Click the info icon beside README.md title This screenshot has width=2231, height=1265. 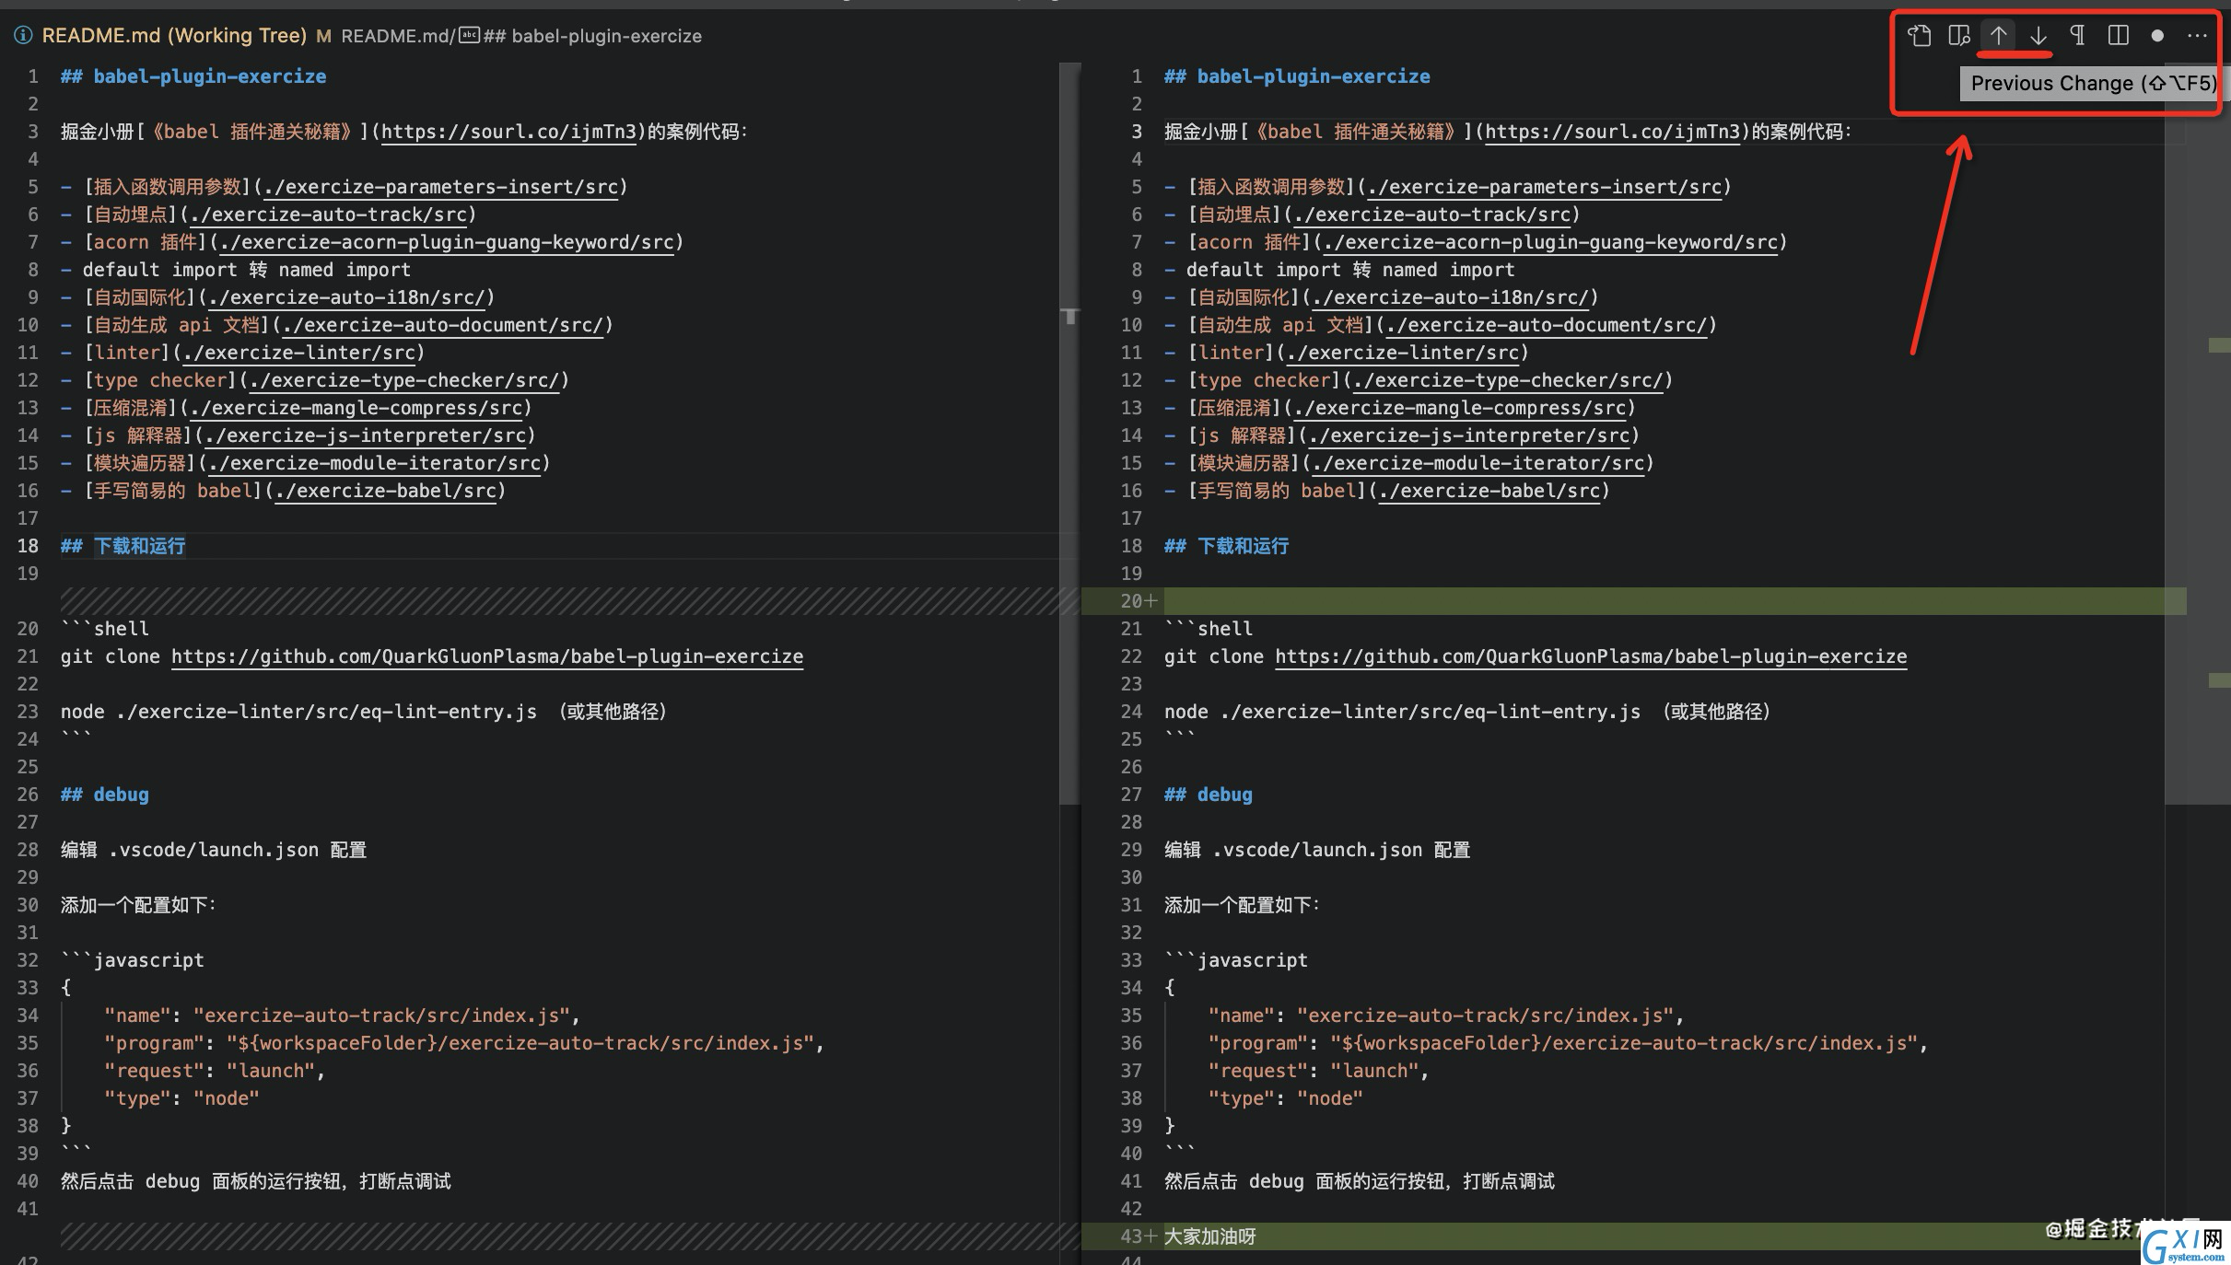(23, 36)
